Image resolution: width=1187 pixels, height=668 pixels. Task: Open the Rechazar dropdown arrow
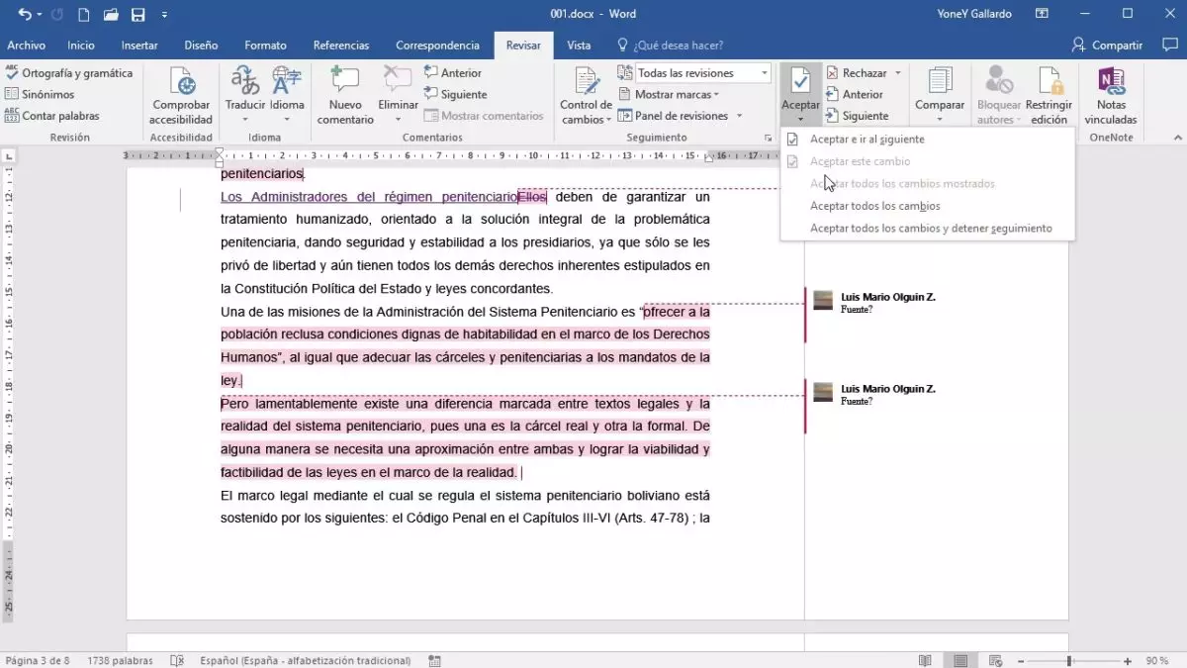pos(898,73)
